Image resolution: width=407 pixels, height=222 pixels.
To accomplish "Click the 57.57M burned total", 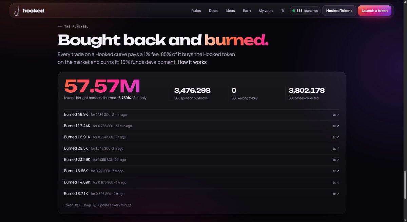I will (102, 86).
